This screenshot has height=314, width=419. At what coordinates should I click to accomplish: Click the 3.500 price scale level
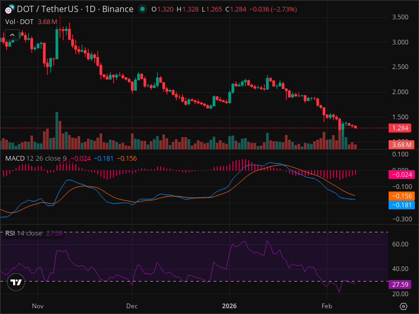(400, 17)
